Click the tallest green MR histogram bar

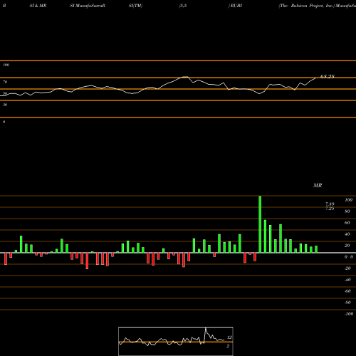[260, 224]
